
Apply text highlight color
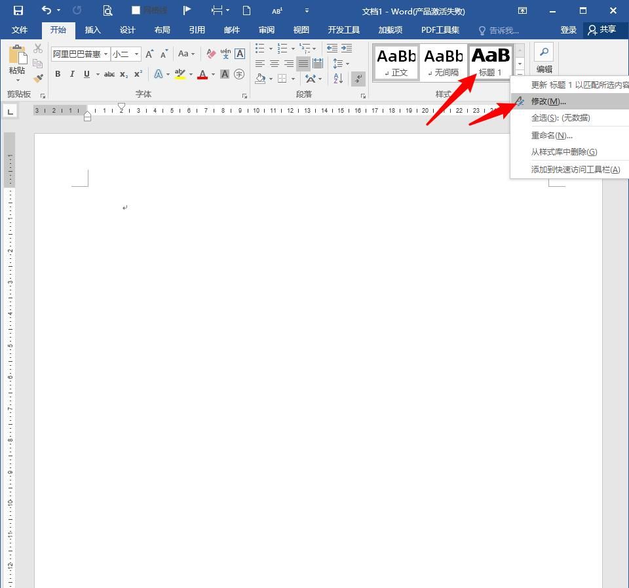tap(180, 74)
